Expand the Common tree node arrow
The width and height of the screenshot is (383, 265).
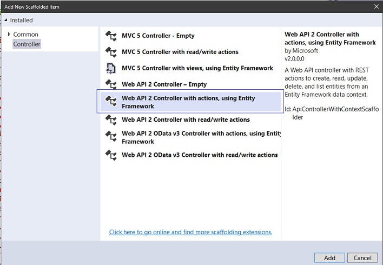coord(9,34)
